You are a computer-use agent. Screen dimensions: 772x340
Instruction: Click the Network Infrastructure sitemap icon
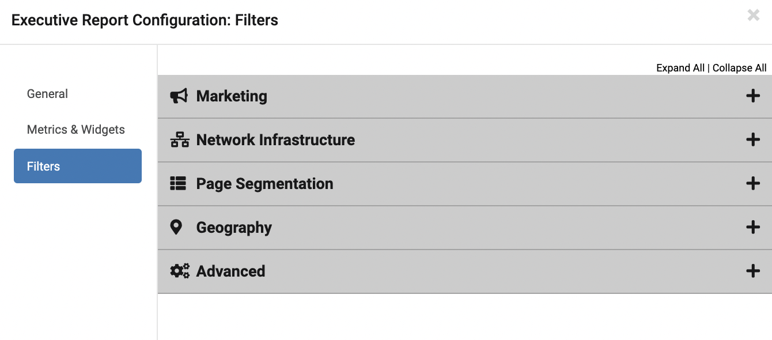click(180, 140)
